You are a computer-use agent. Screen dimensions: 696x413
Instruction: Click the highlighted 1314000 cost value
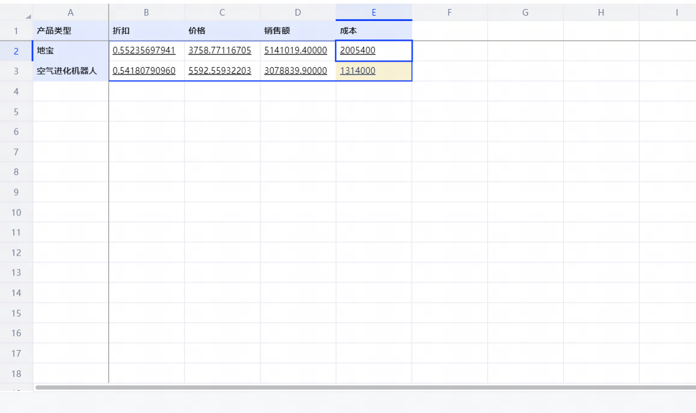[357, 71]
